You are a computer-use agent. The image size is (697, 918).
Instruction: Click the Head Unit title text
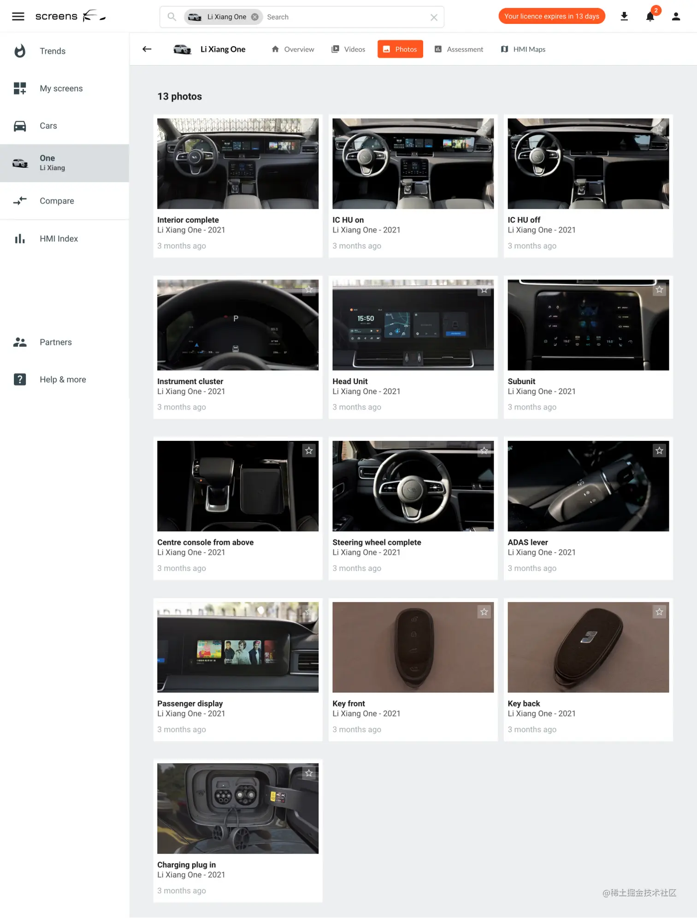click(350, 381)
